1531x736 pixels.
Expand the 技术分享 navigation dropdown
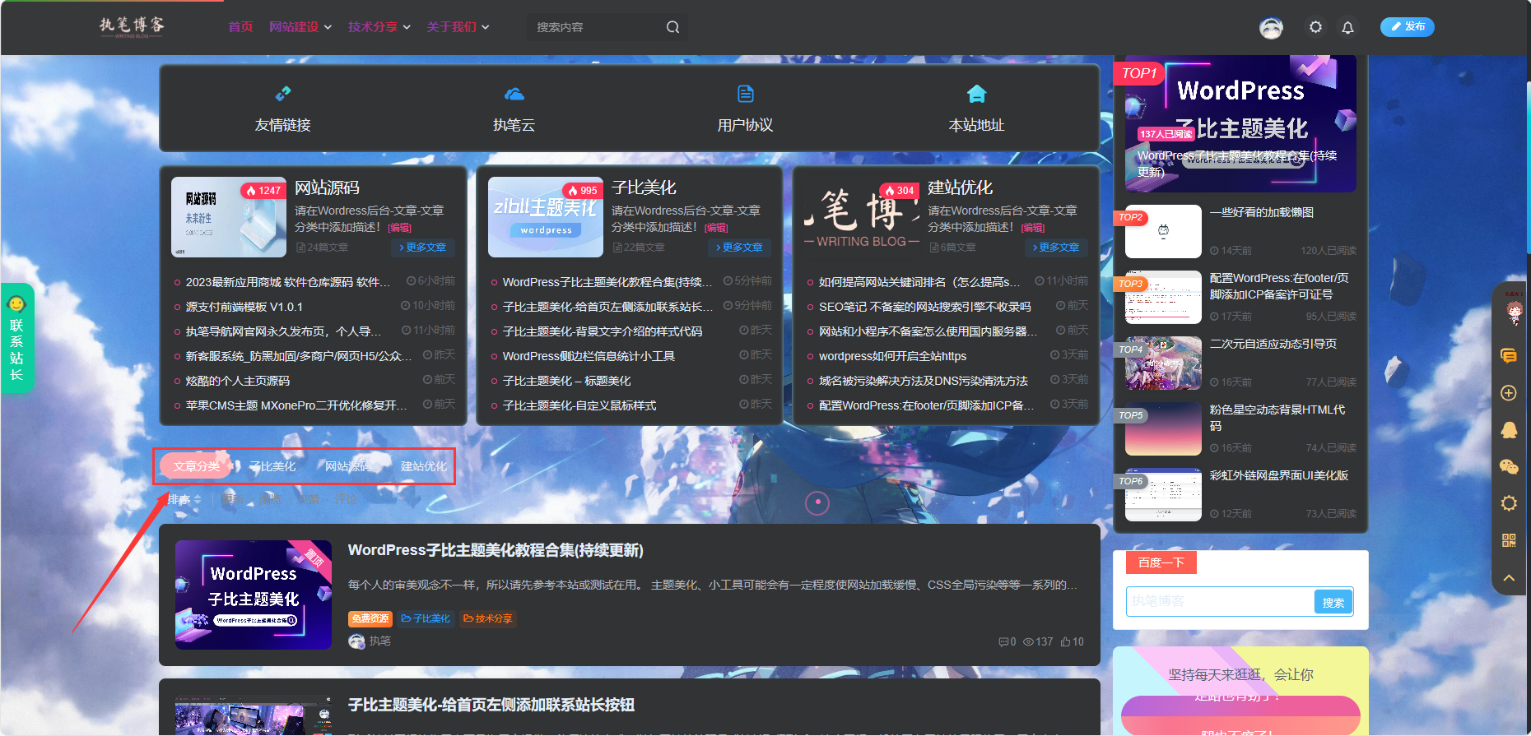pos(379,27)
